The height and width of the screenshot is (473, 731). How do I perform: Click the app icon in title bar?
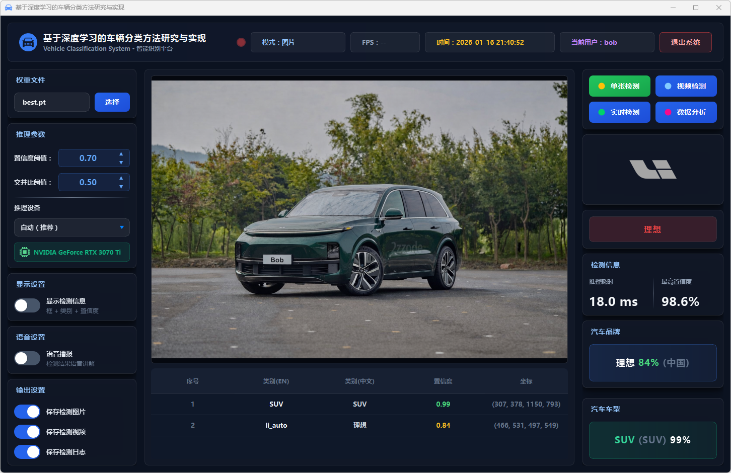point(8,8)
